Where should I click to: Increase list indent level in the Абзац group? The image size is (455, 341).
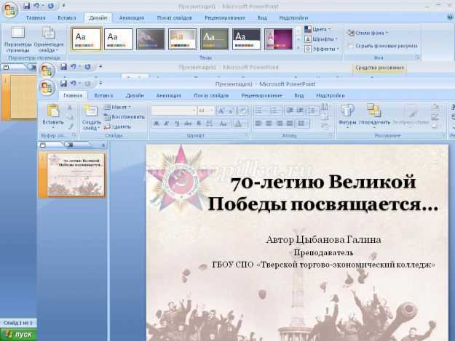(x=299, y=111)
